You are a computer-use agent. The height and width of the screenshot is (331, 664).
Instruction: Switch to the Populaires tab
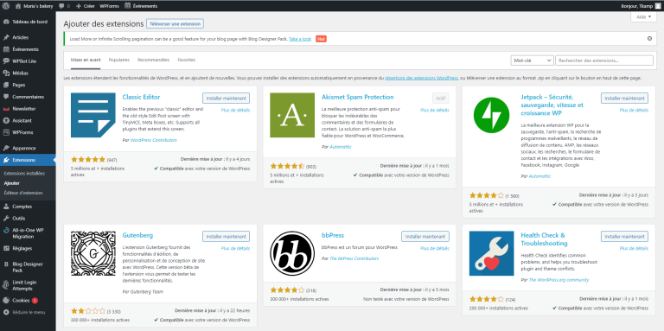[119, 60]
